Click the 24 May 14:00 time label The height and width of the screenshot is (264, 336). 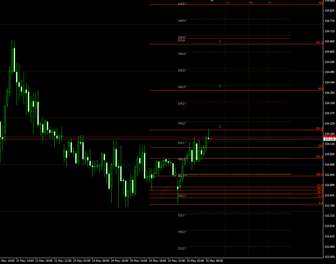click(x=139, y=261)
